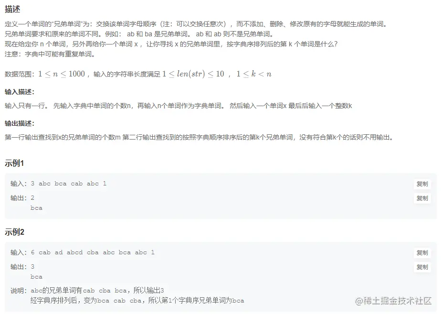
Task: Copy the 示例2 output with 复制 button
Action: (422, 267)
